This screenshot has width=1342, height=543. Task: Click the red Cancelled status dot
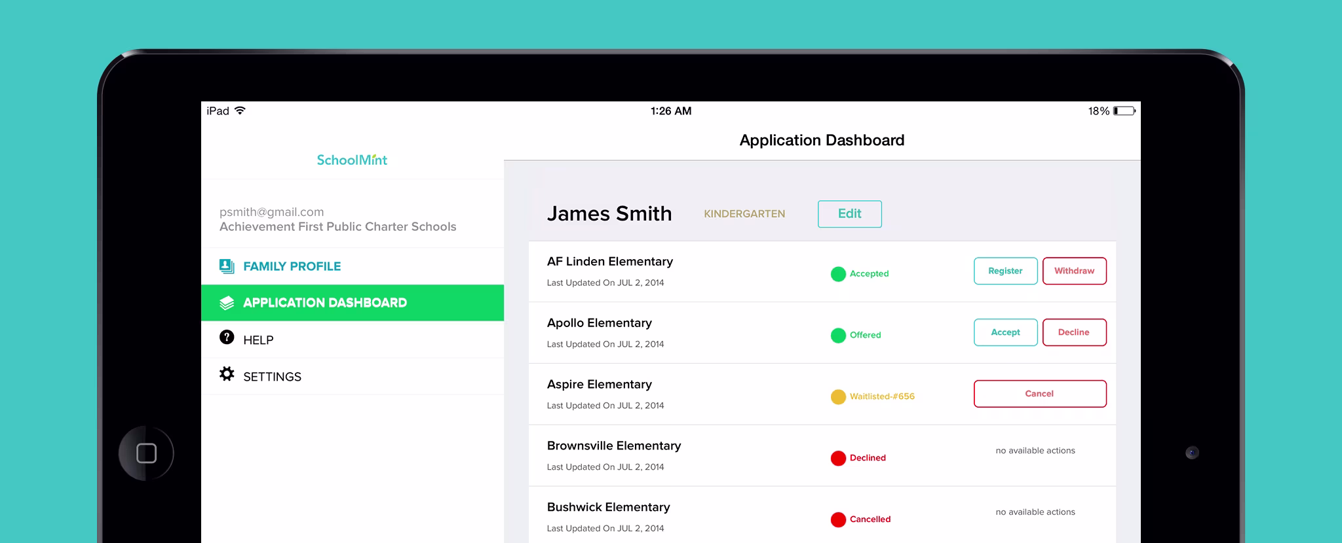coord(838,520)
